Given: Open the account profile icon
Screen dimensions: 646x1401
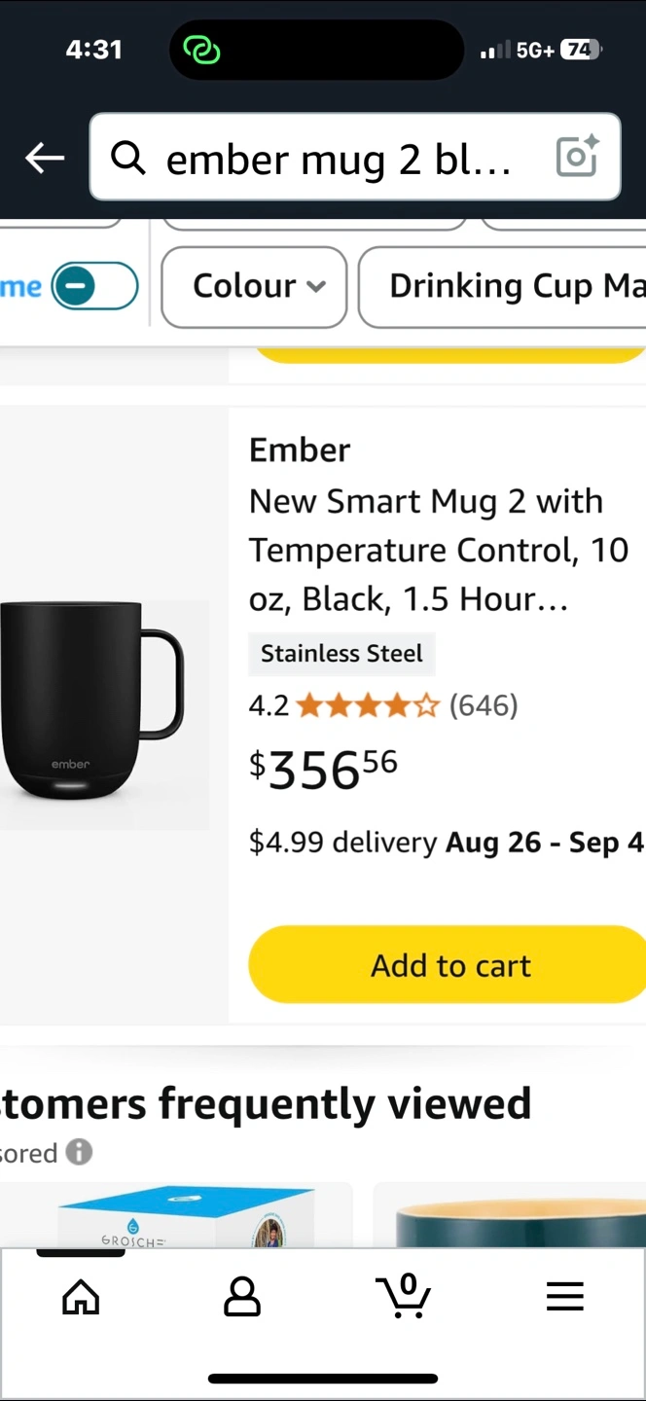Looking at the screenshot, I should tap(242, 1297).
